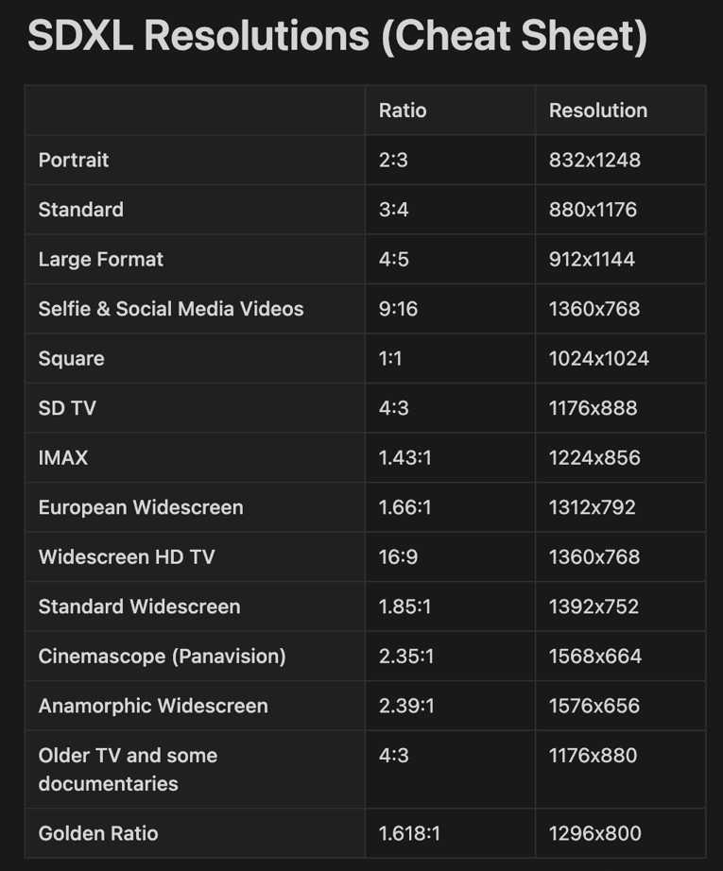
Task: Click the SDXL Resolutions (Cheat Sheet) heading
Action: [x=336, y=37]
